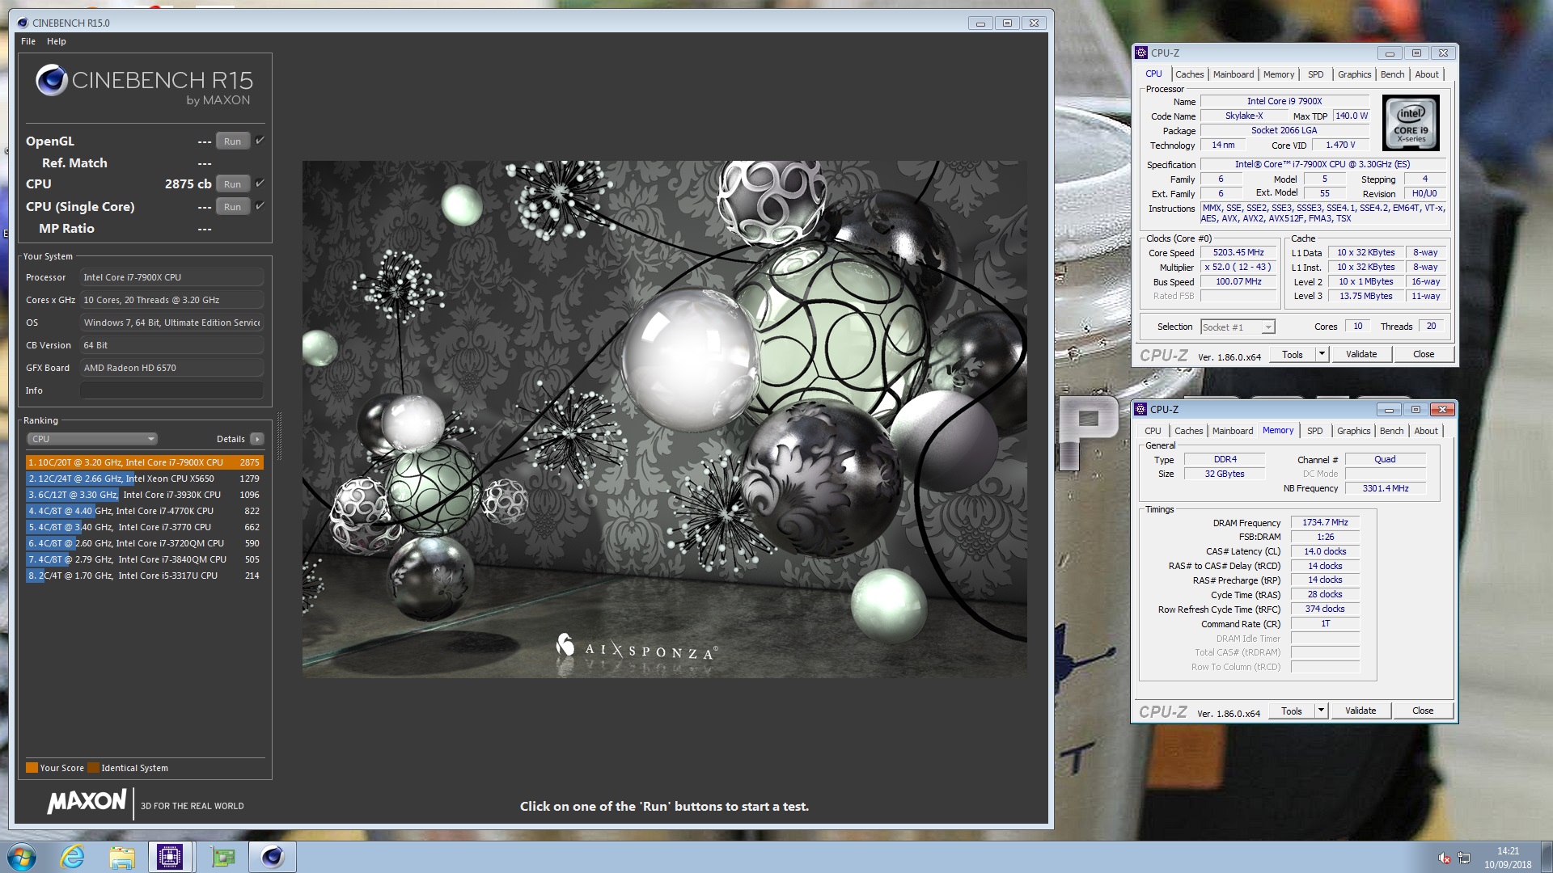
Task: Click the upper CPU-Z window title icon
Action: pyautogui.click(x=1141, y=53)
